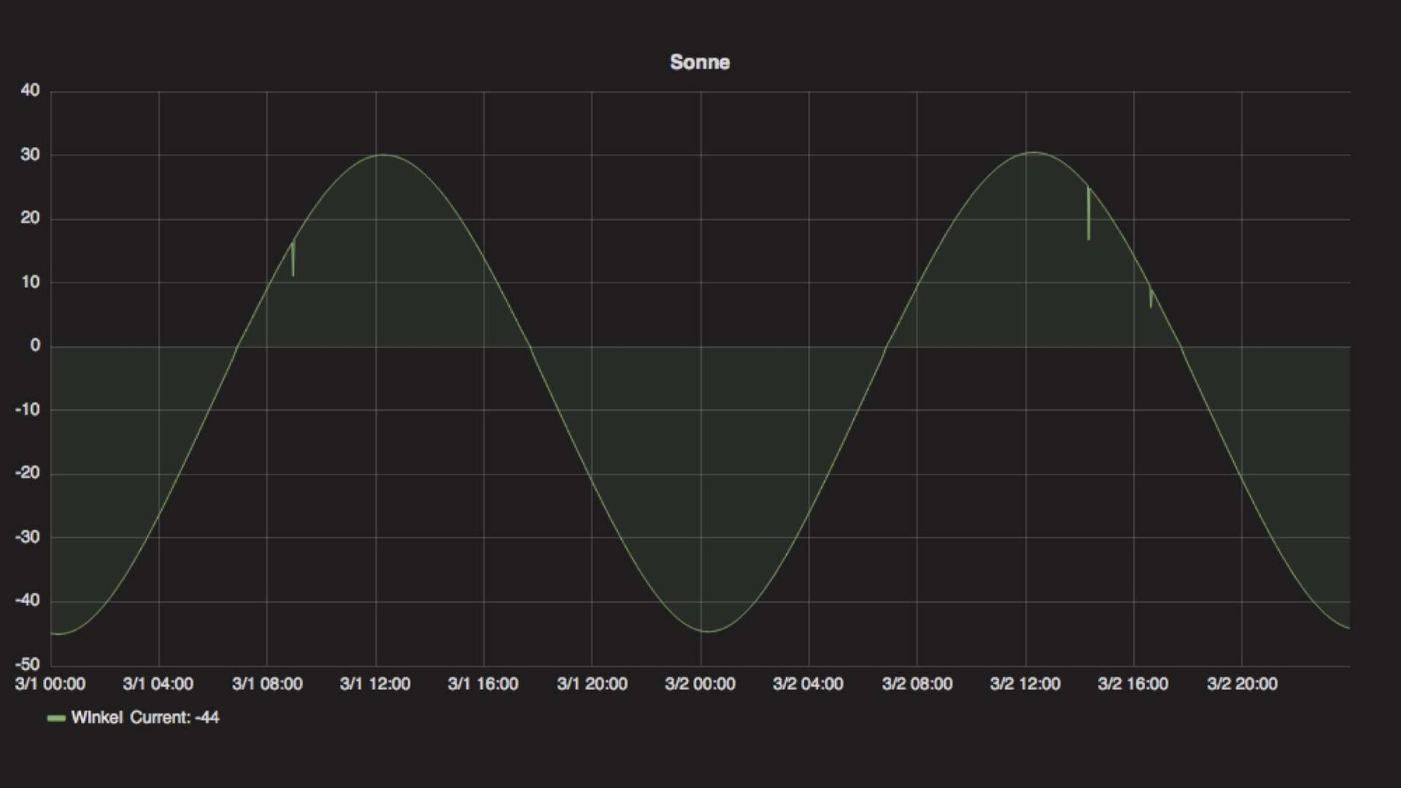1401x788 pixels.
Task: Click the -50 y-axis label
Action: (27, 664)
